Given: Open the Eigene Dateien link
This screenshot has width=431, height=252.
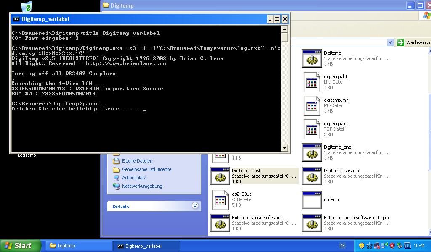Looking at the screenshot, I should click(x=137, y=161).
